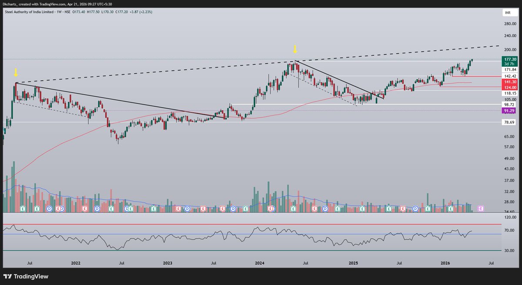522x285 pixels.
Task: Click the D dividend marker near July 2024
Action: [325, 209]
